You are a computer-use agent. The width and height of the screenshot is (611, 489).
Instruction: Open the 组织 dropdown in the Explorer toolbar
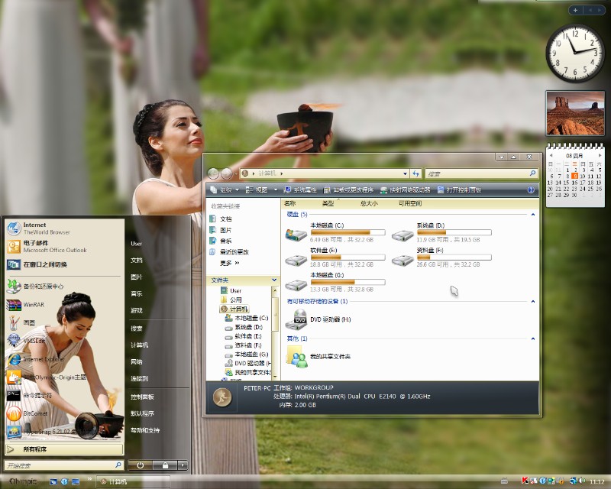click(x=225, y=190)
